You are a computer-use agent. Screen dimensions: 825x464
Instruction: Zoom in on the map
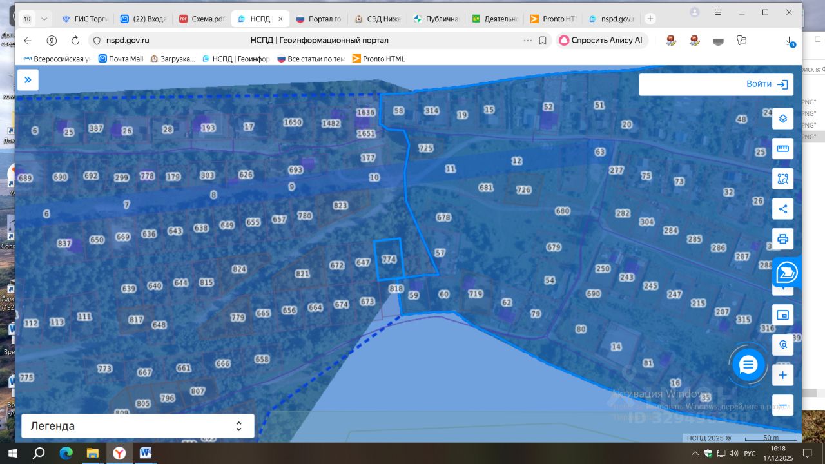pos(783,375)
